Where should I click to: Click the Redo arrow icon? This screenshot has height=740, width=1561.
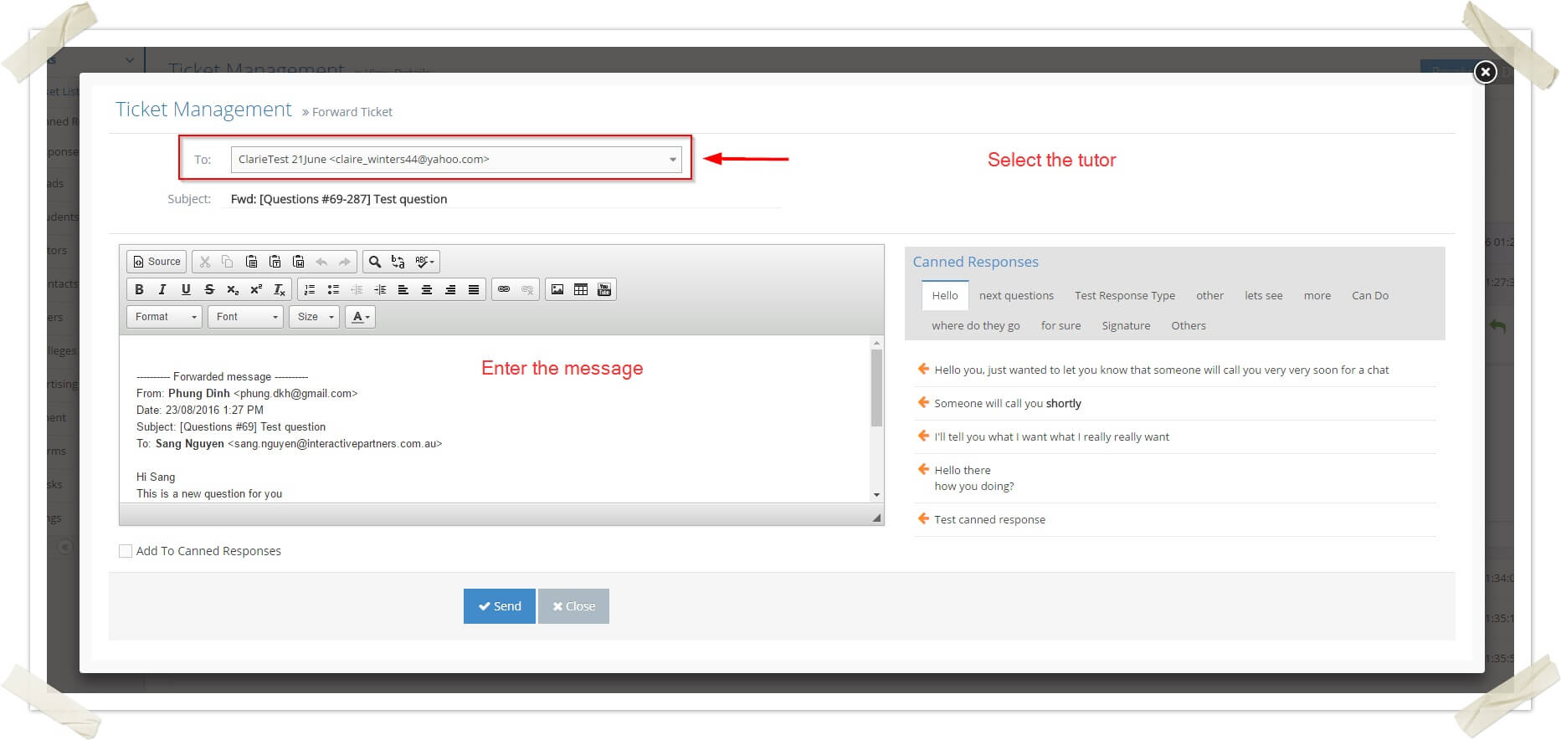click(x=344, y=262)
